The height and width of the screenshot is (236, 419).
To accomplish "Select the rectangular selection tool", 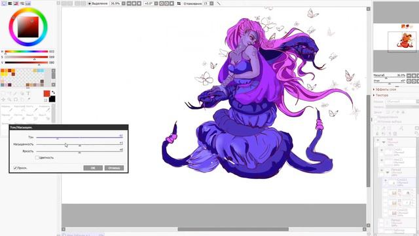I will [x=3, y=93].
